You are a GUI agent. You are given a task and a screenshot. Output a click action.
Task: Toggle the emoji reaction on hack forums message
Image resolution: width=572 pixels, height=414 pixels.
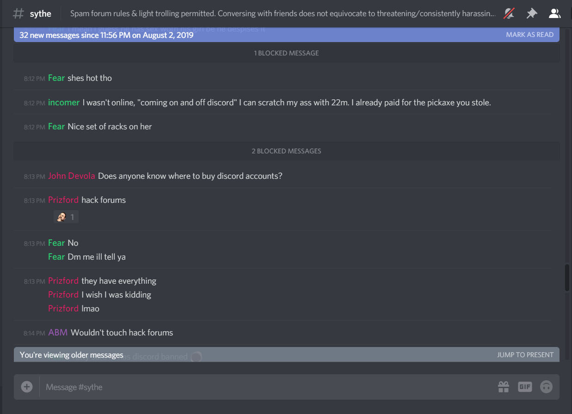pyautogui.click(x=66, y=217)
